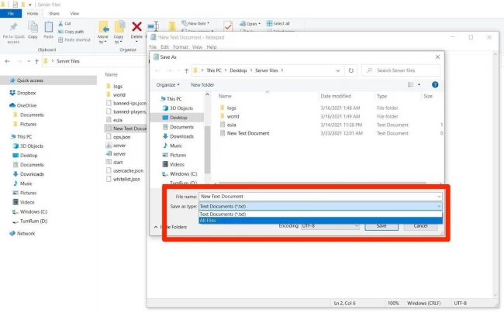Select Documents in Save As navigation tree
Image resolution: width=504 pixels, height=312 pixels.
(x=181, y=127)
